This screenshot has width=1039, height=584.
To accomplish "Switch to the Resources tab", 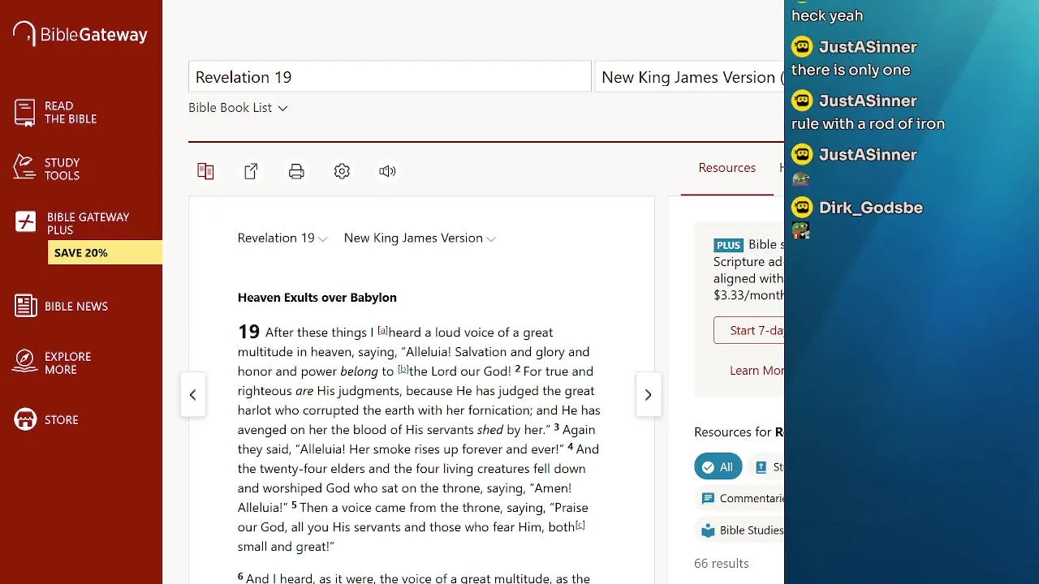I will 727,168.
